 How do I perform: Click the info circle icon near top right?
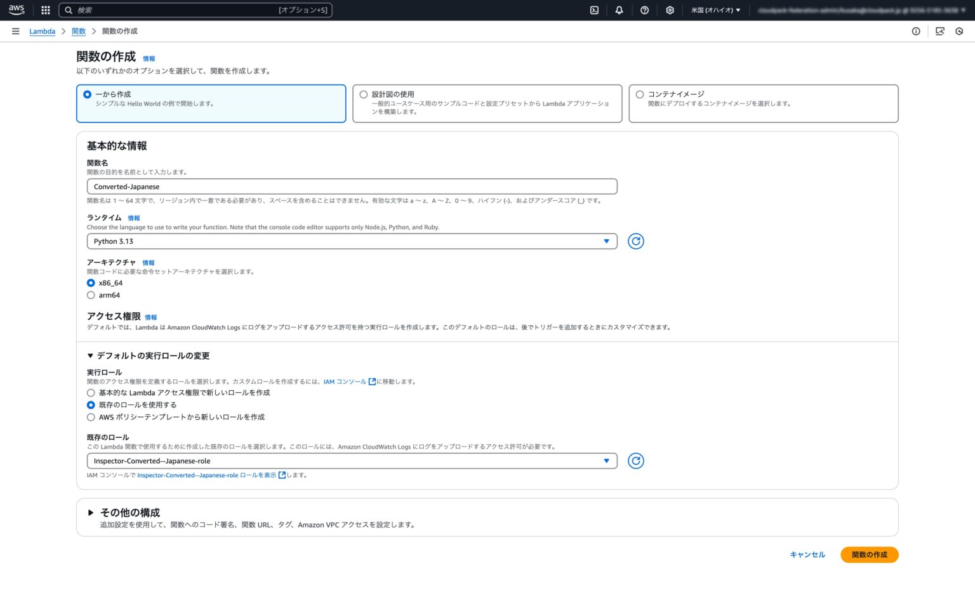[915, 31]
